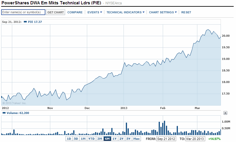This screenshot has height=142, width=236.
Task: Select the Max time range
Action: tap(136, 139)
